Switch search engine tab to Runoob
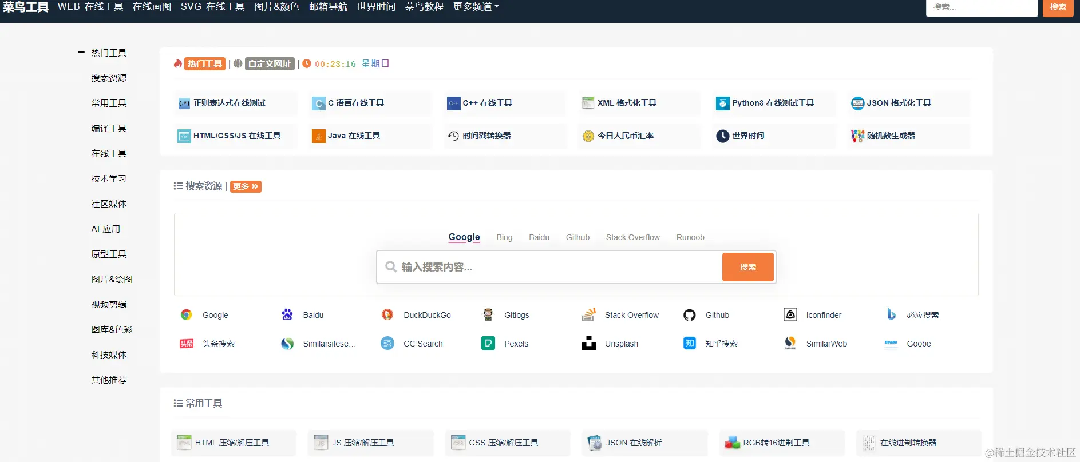This screenshot has width=1080, height=462. (x=690, y=237)
